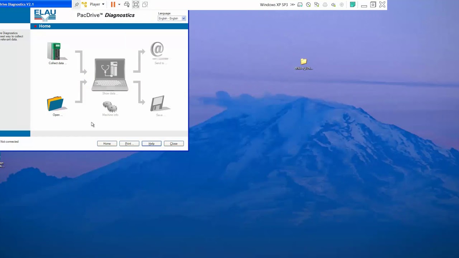The height and width of the screenshot is (258, 459).
Task: Click the network adapter device icon
Action: click(x=317, y=5)
